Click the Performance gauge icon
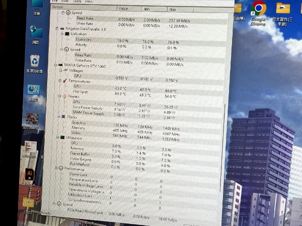Viewport: 302px width, 226px height. pyautogui.click(x=61, y=168)
